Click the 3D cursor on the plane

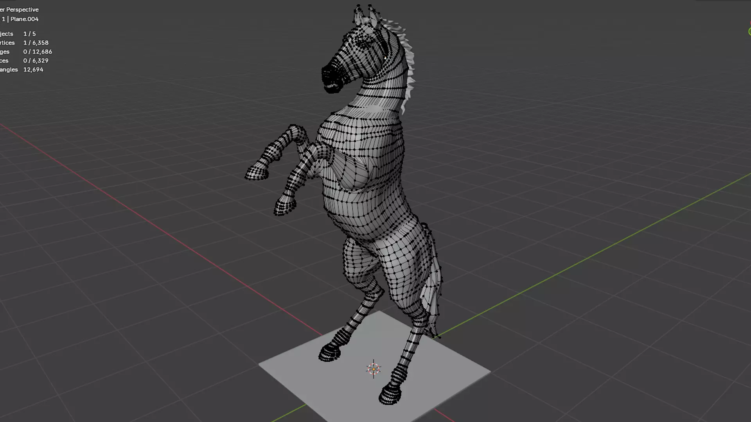374,369
